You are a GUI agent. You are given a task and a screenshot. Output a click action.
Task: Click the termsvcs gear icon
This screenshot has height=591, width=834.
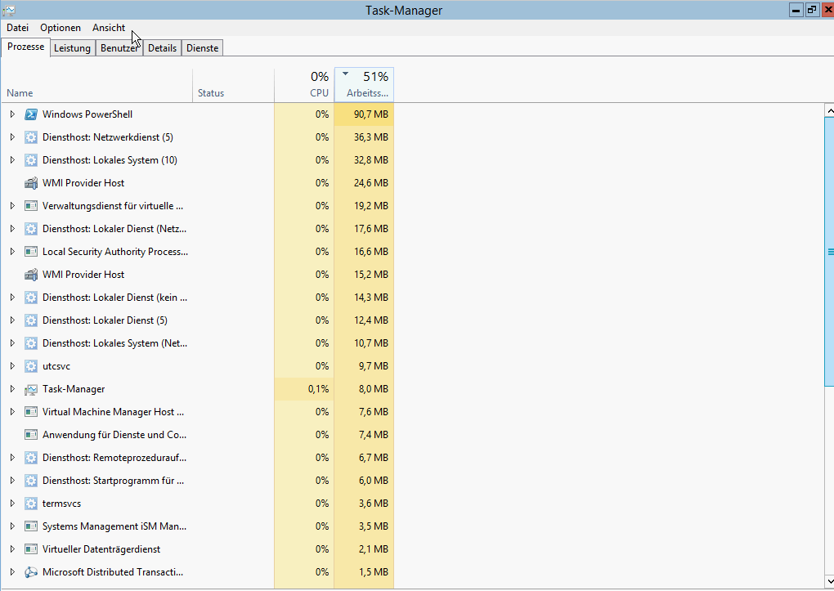click(x=31, y=504)
